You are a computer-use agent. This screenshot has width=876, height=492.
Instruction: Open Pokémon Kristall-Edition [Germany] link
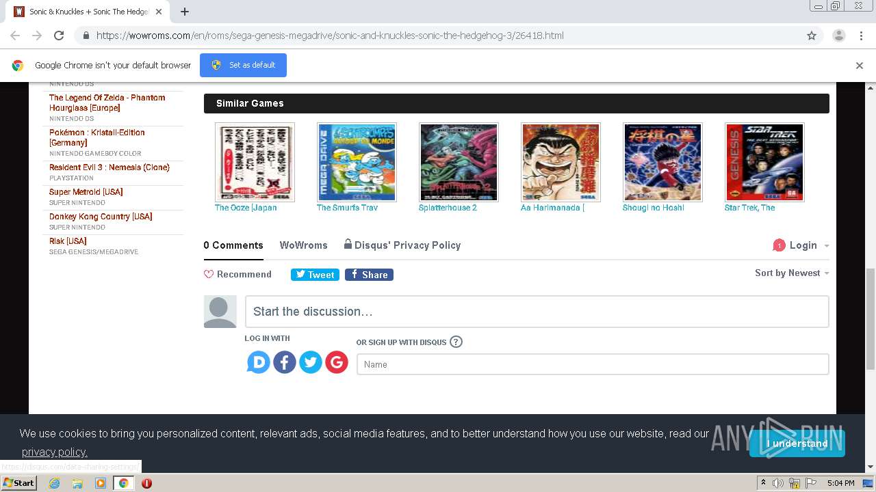pos(97,137)
